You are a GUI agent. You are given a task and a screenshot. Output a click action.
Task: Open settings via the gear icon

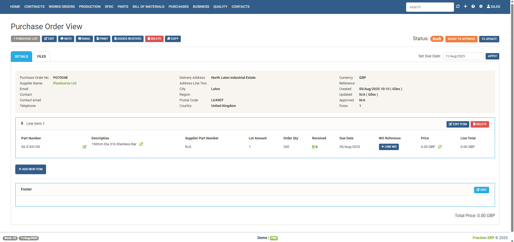[x=481, y=6]
